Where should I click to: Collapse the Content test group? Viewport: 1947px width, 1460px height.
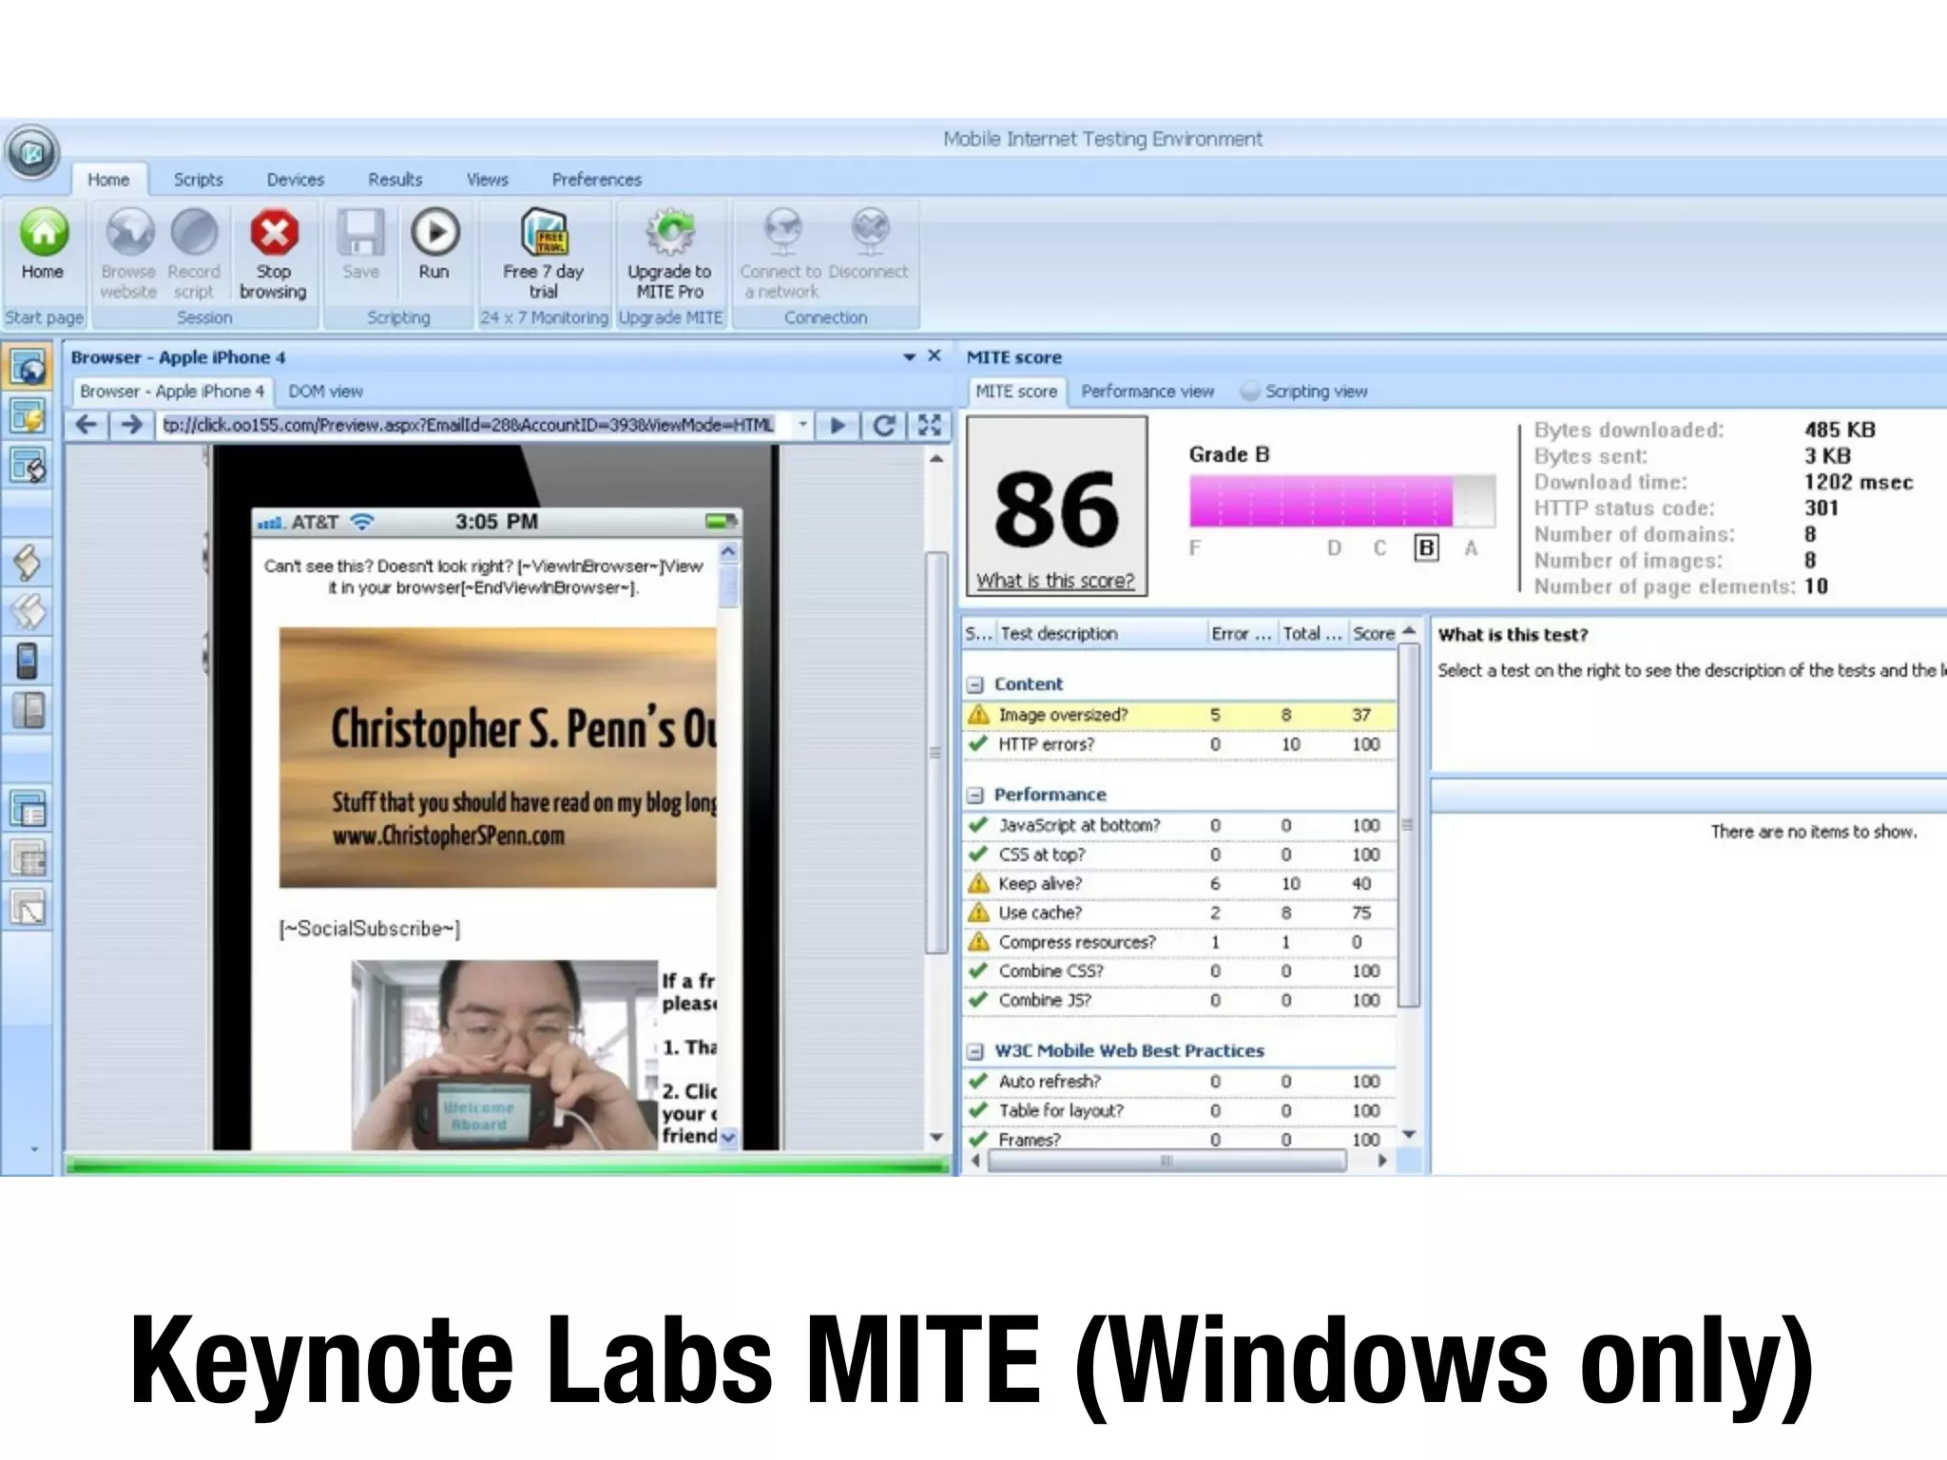pyautogui.click(x=974, y=684)
